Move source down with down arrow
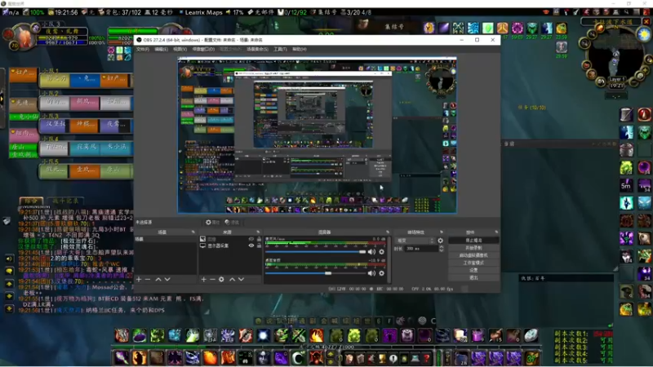The image size is (653, 367). [241, 279]
